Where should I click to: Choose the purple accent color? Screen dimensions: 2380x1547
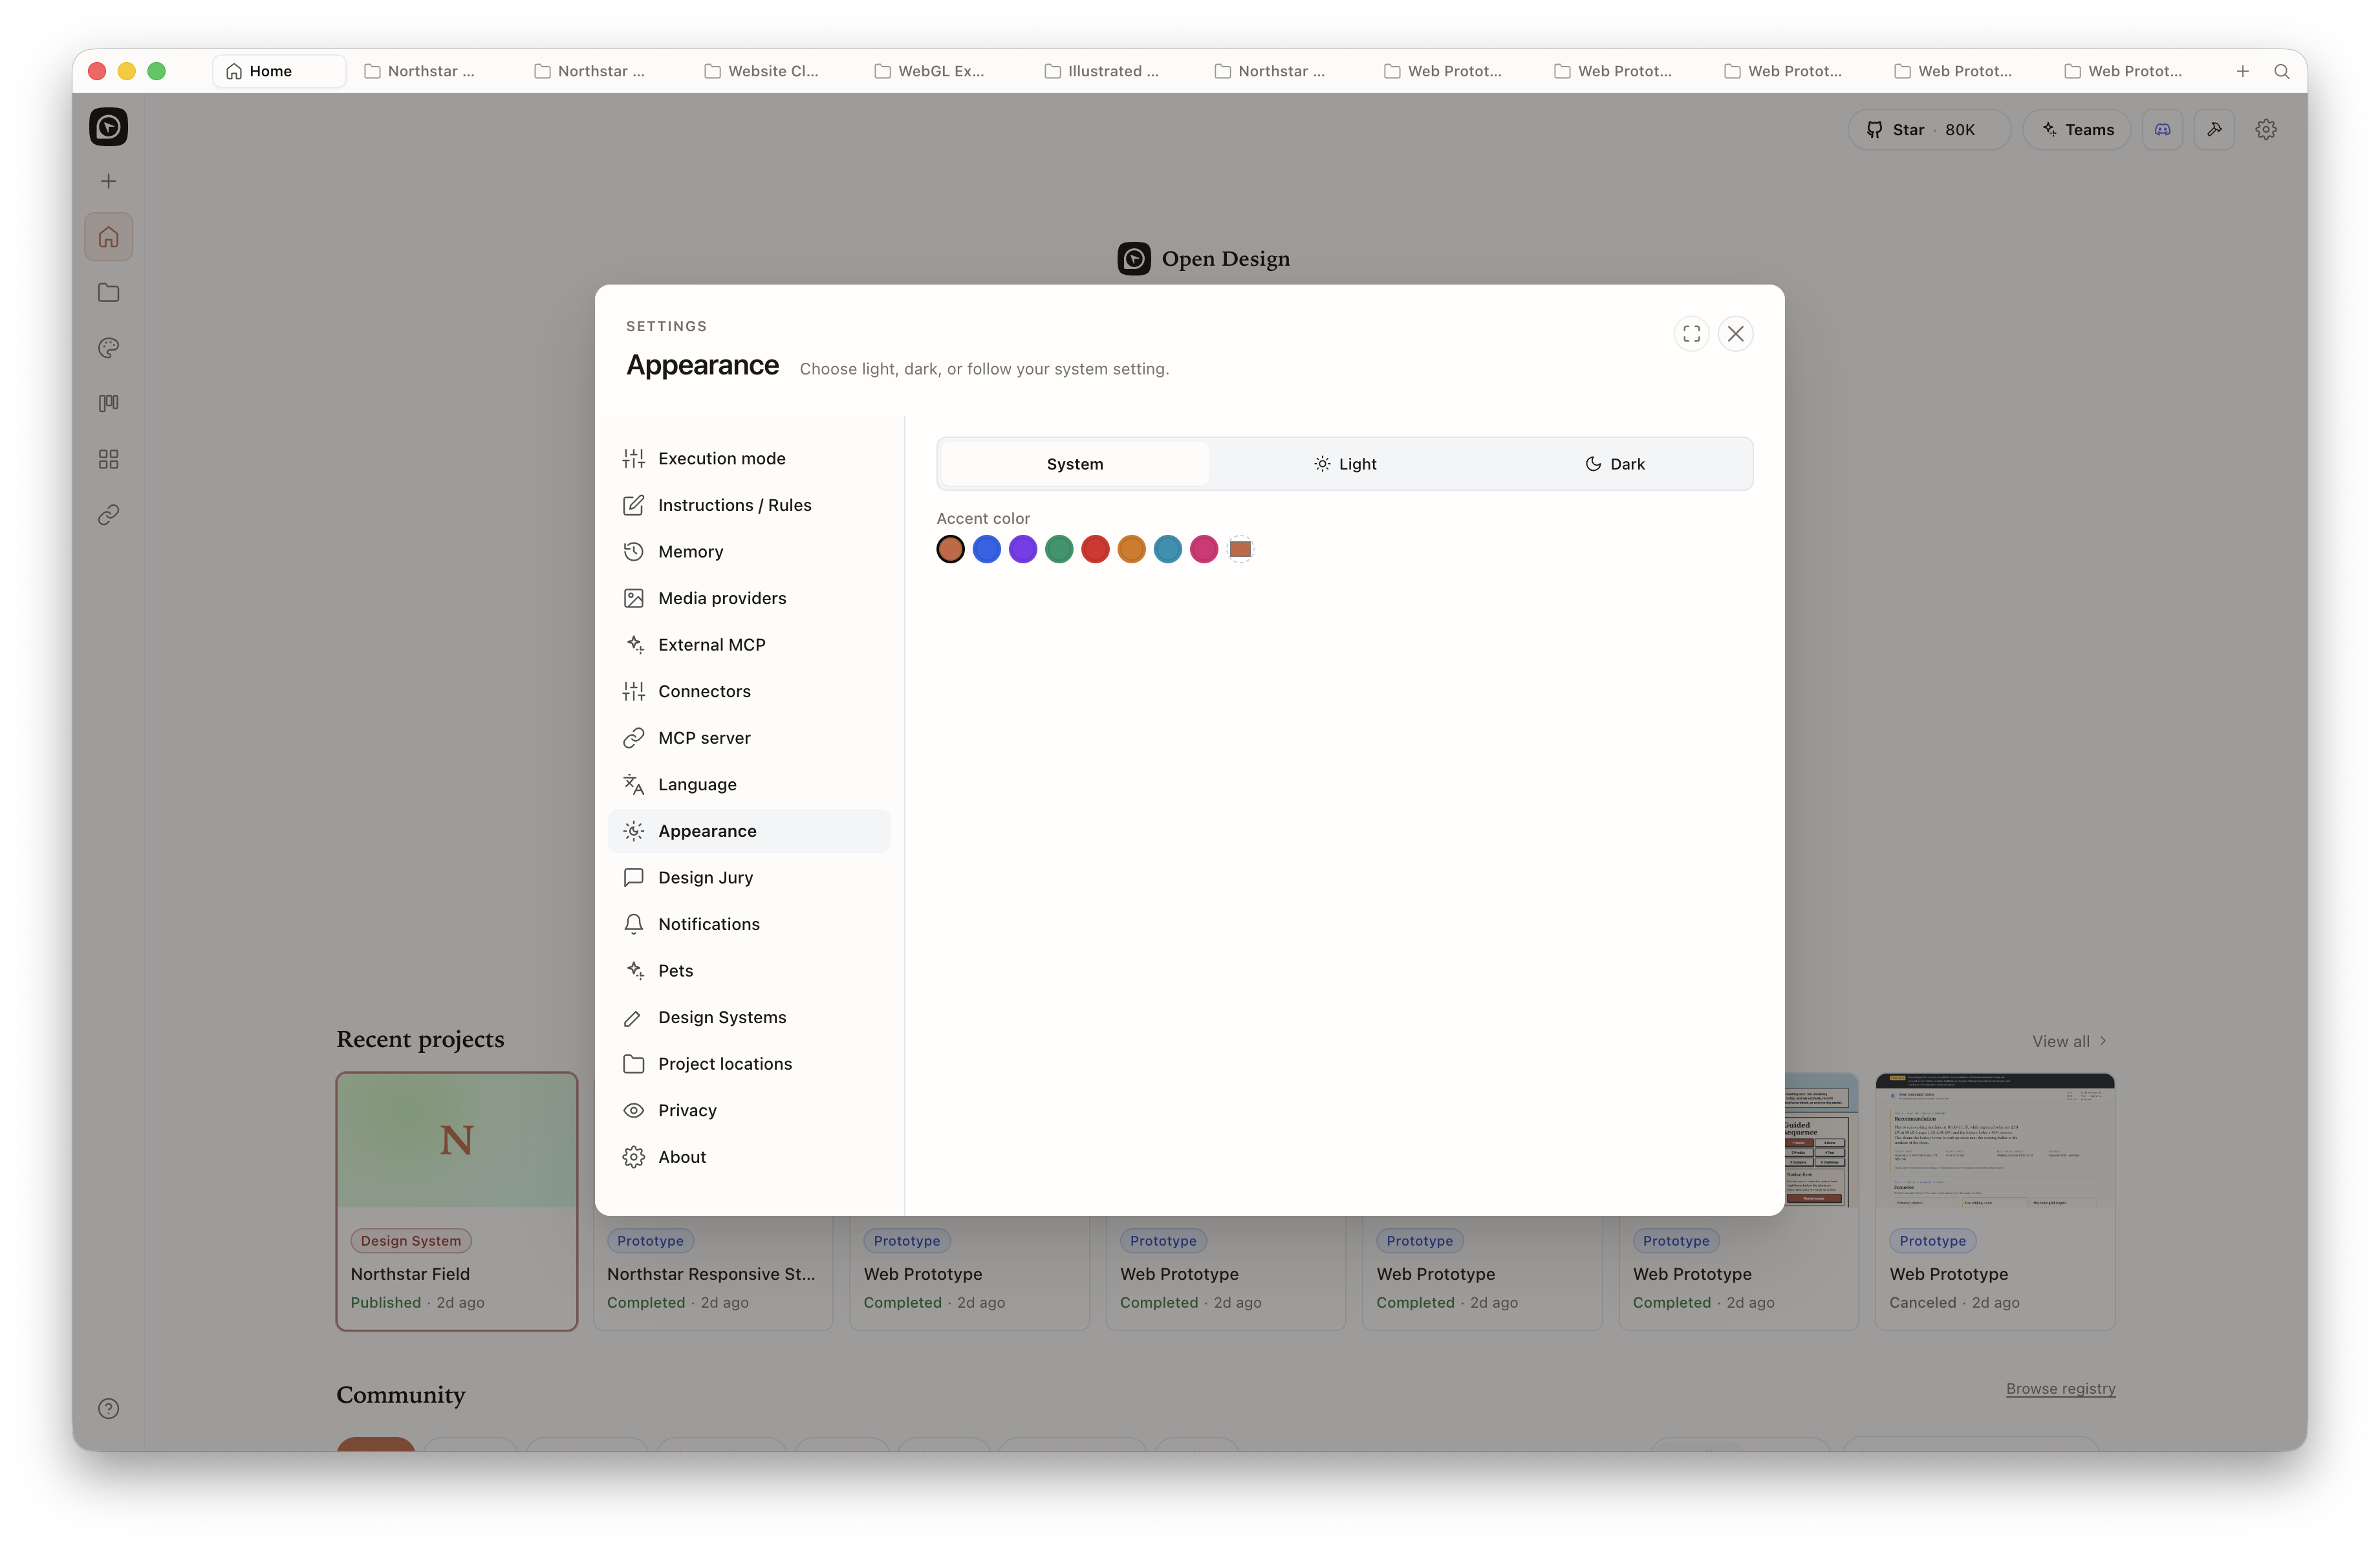tap(1023, 549)
